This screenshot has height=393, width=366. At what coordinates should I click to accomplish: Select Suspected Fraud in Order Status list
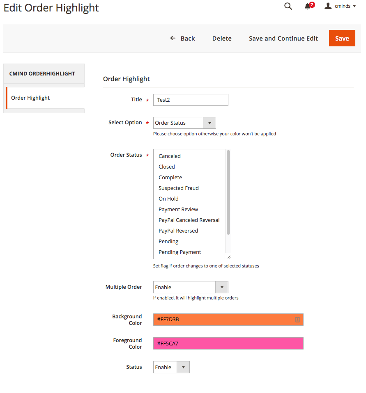(179, 188)
